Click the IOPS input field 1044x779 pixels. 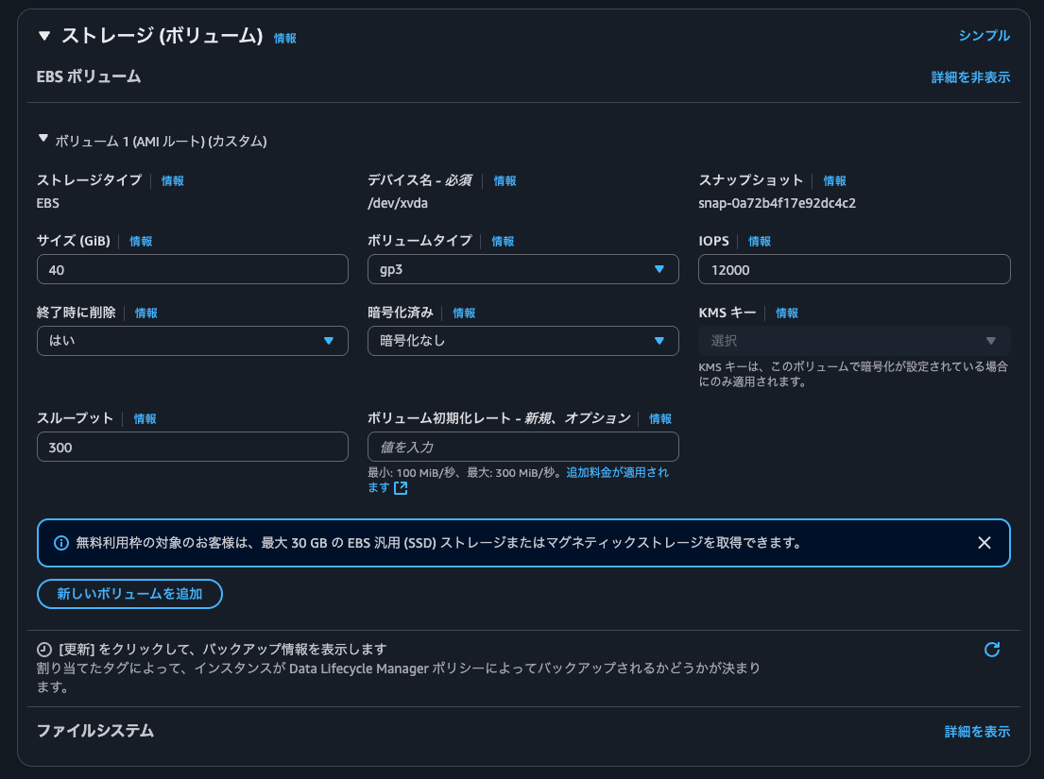tap(853, 270)
